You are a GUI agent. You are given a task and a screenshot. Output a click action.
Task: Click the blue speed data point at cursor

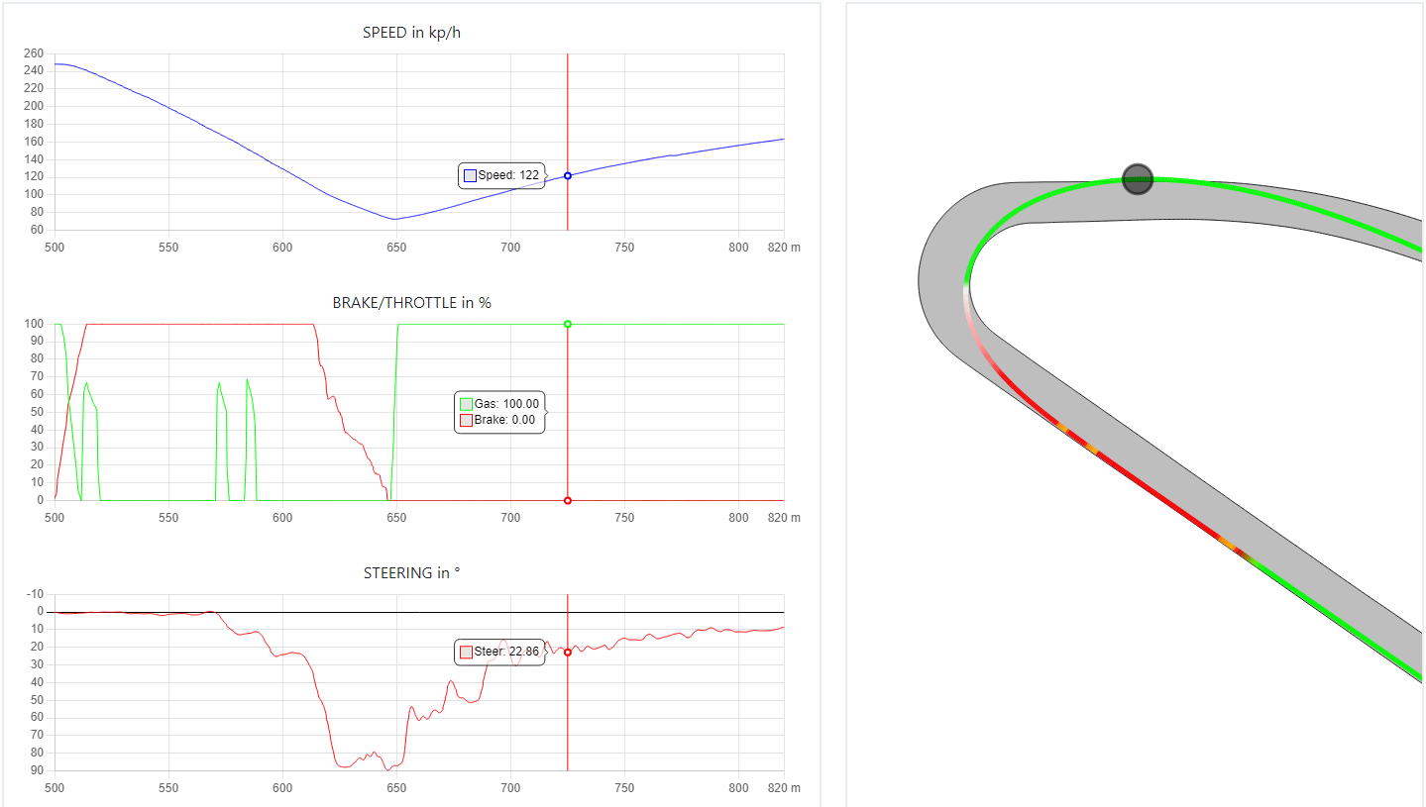click(568, 175)
